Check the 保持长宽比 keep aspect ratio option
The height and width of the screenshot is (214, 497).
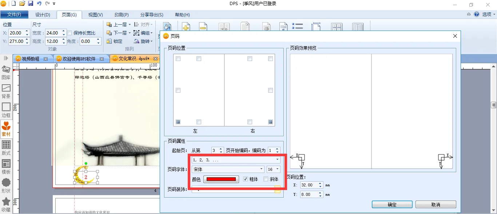coord(70,33)
